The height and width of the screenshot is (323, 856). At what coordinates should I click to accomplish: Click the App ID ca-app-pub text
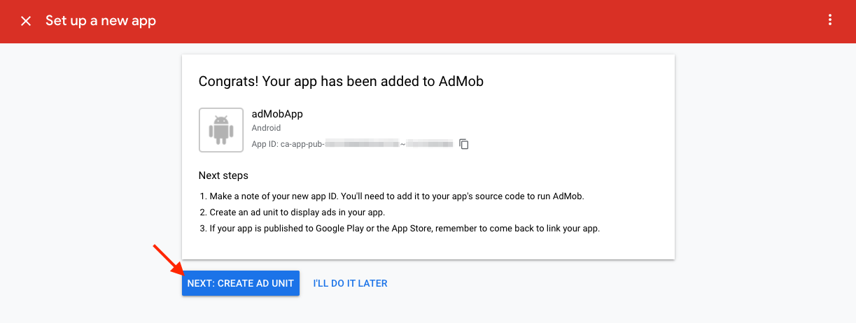point(288,145)
